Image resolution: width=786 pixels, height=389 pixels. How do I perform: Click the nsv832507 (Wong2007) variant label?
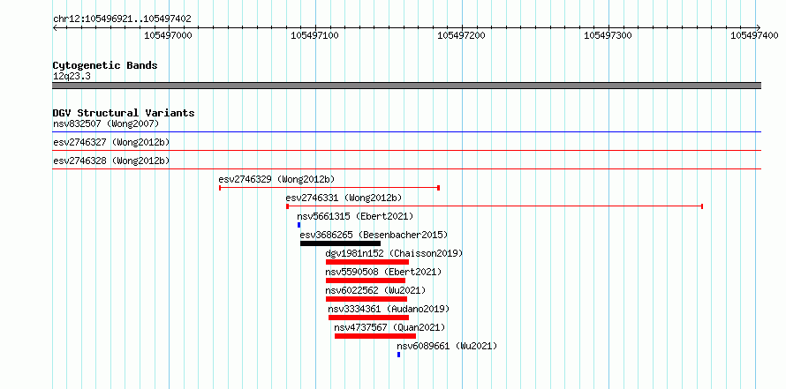click(x=106, y=123)
